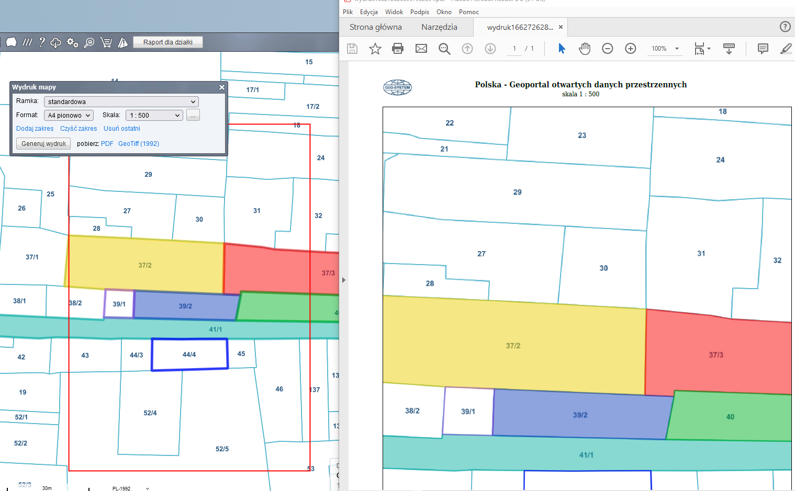
Task: Click the parcel search magnifier icon
Action: pos(89,43)
